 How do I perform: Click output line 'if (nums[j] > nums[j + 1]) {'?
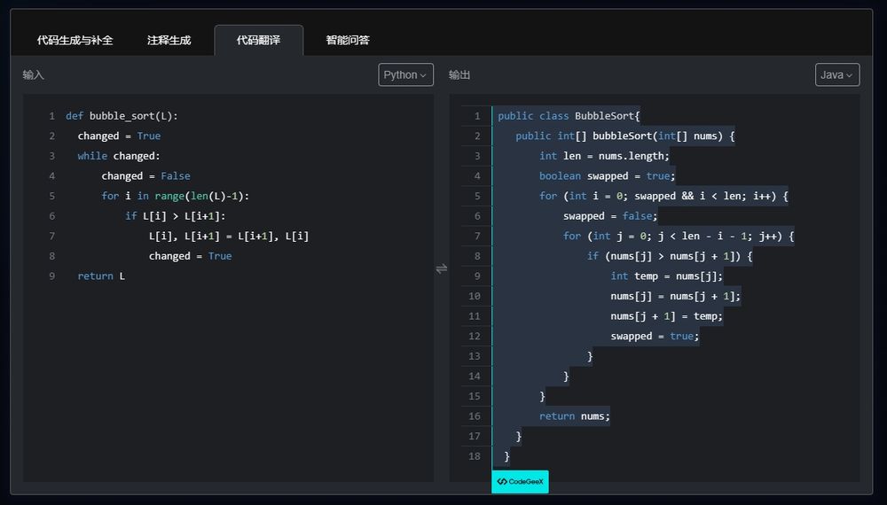[x=670, y=256]
